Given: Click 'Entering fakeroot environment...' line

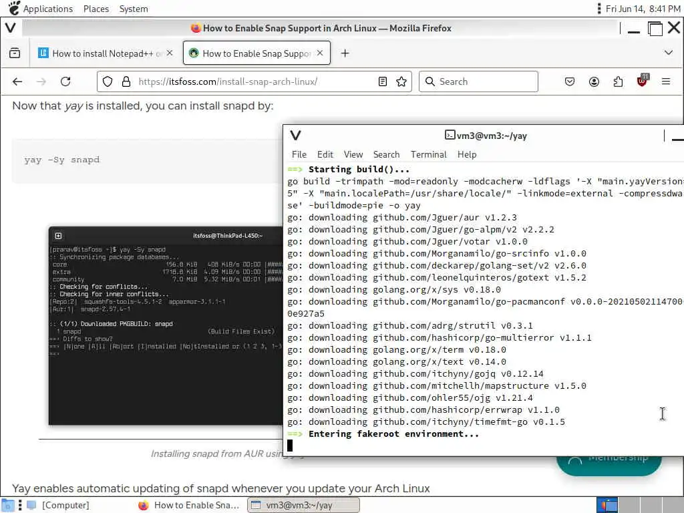Looking at the screenshot, I should tap(393, 434).
